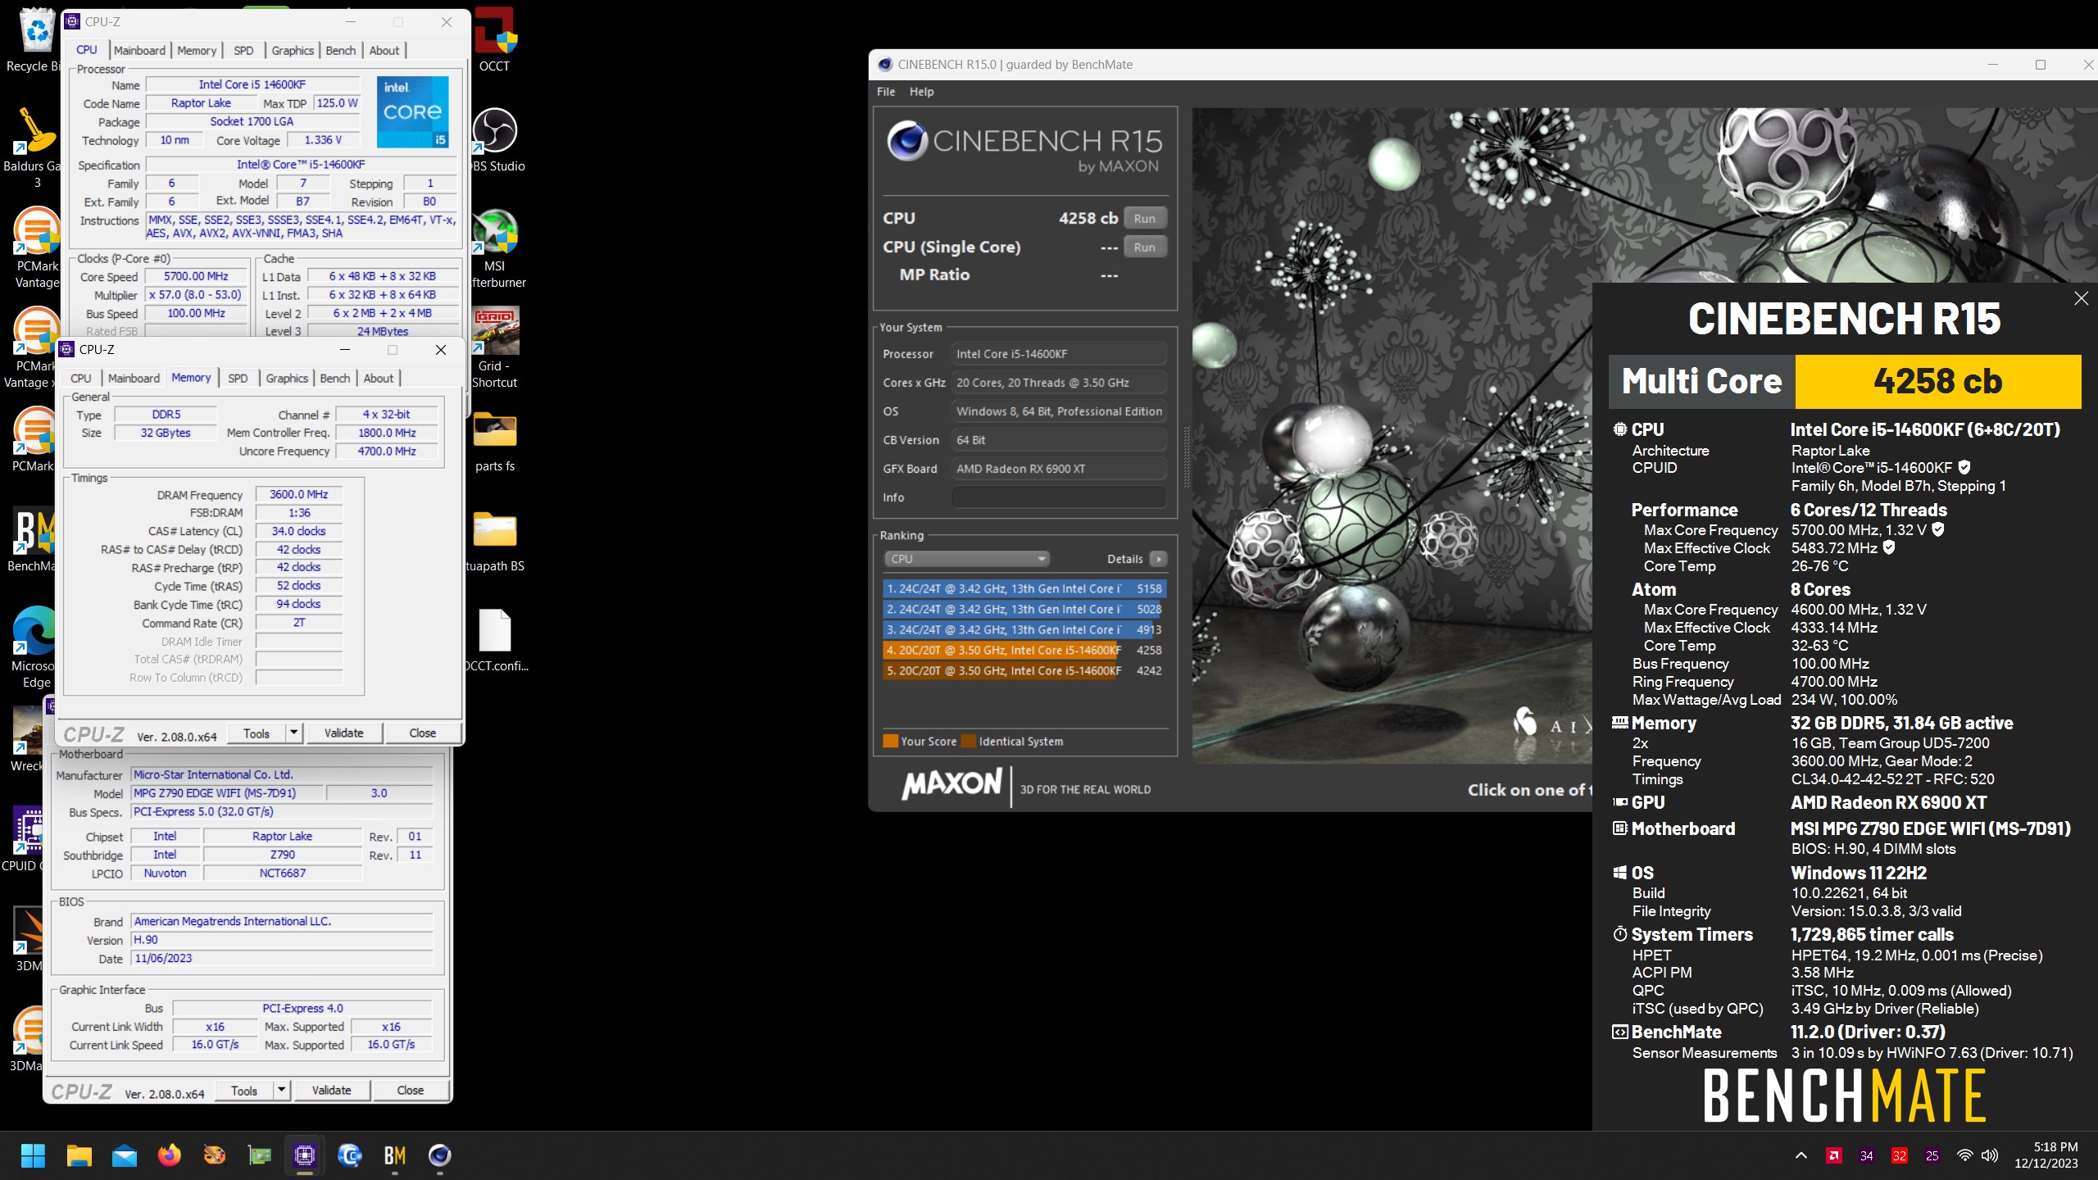The image size is (2098, 1180).
Task: Click the Cinebench Info input field
Action: (x=1058, y=497)
